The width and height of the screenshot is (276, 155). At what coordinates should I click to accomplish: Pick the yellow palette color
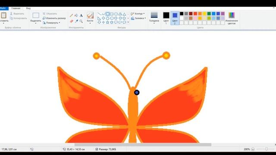tap(204, 13)
